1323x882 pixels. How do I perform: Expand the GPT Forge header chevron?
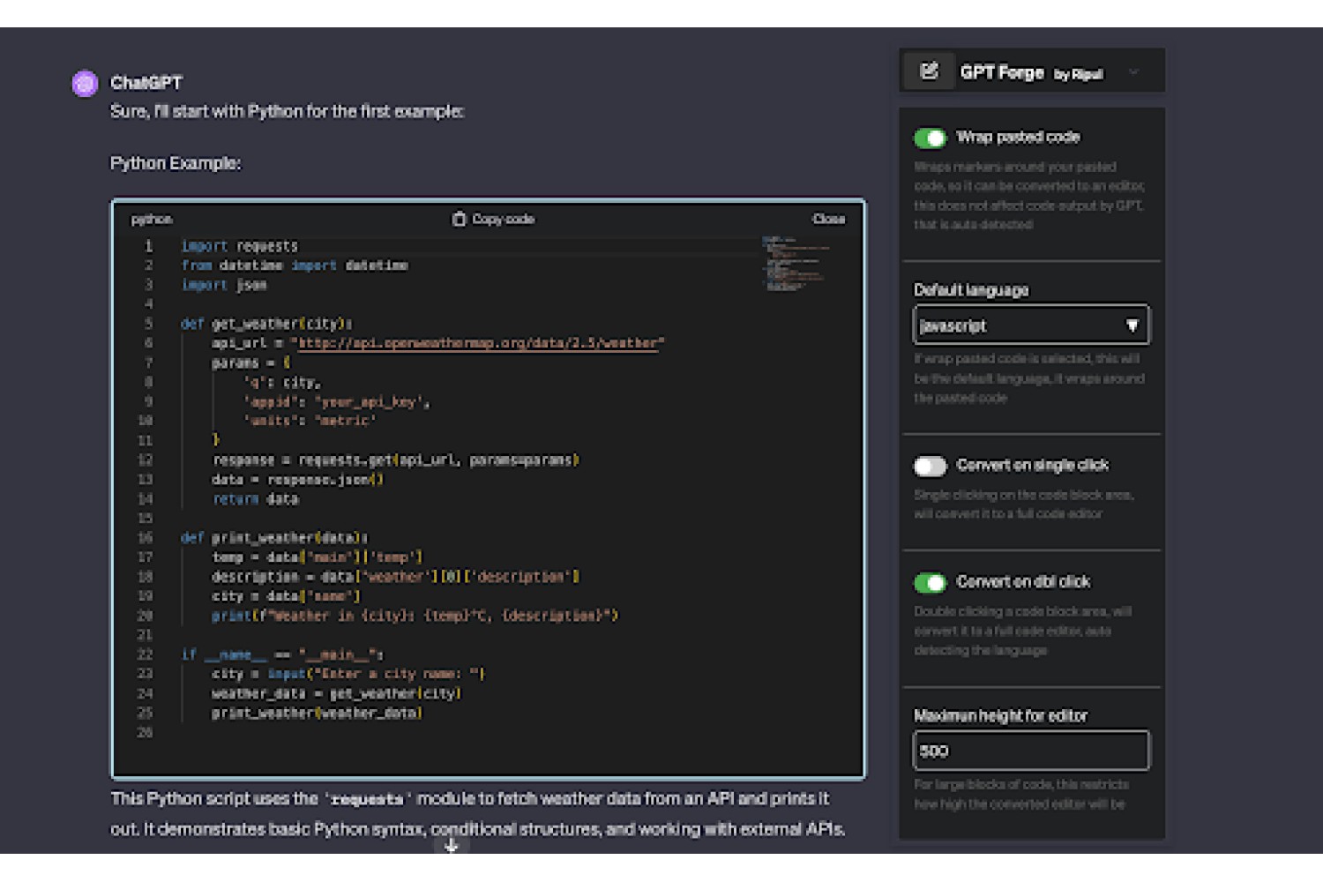click(1133, 72)
